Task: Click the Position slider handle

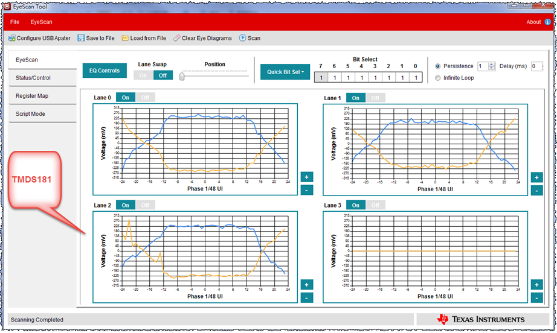Action: pos(182,76)
